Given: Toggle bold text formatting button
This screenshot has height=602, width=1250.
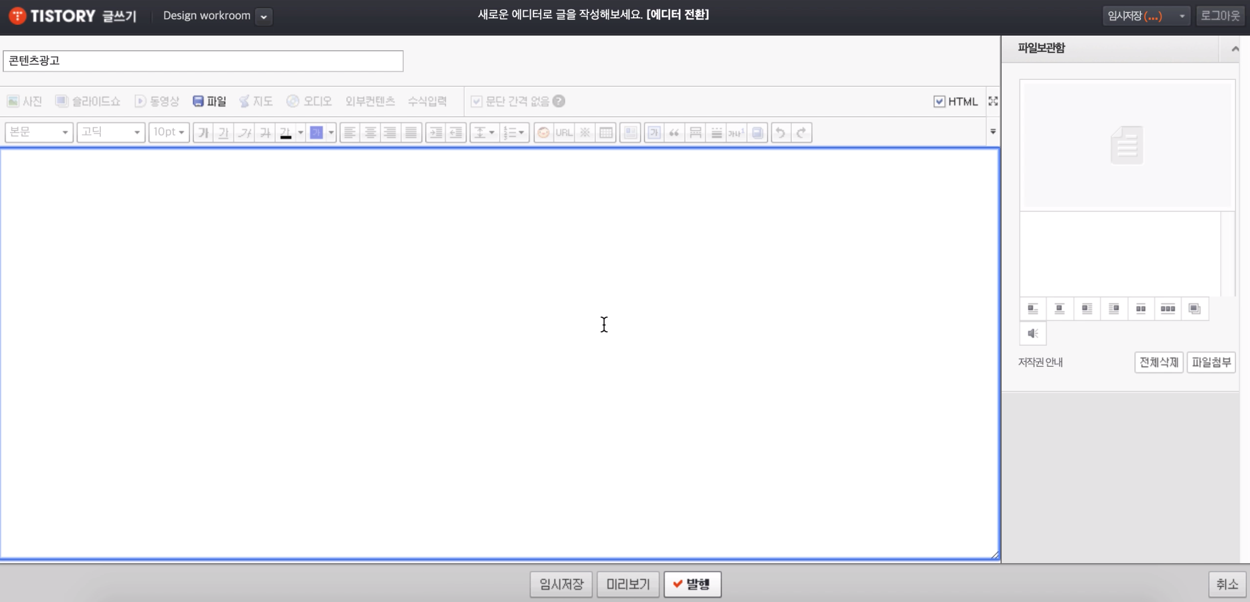Looking at the screenshot, I should (x=203, y=132).
